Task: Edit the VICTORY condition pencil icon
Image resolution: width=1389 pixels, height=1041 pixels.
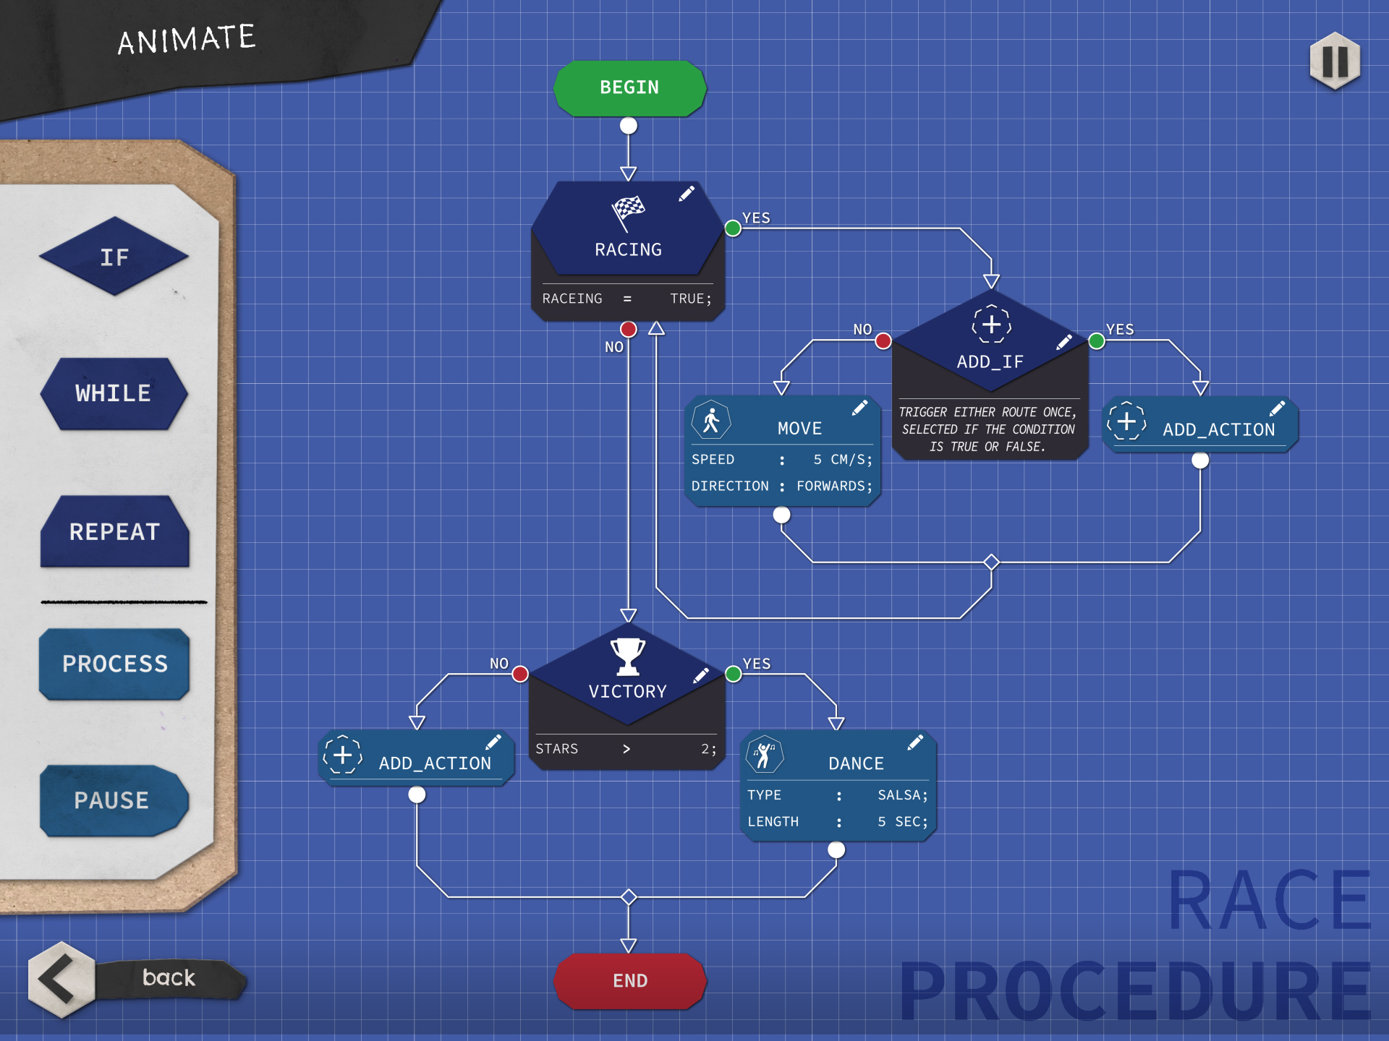Action: 701,675
